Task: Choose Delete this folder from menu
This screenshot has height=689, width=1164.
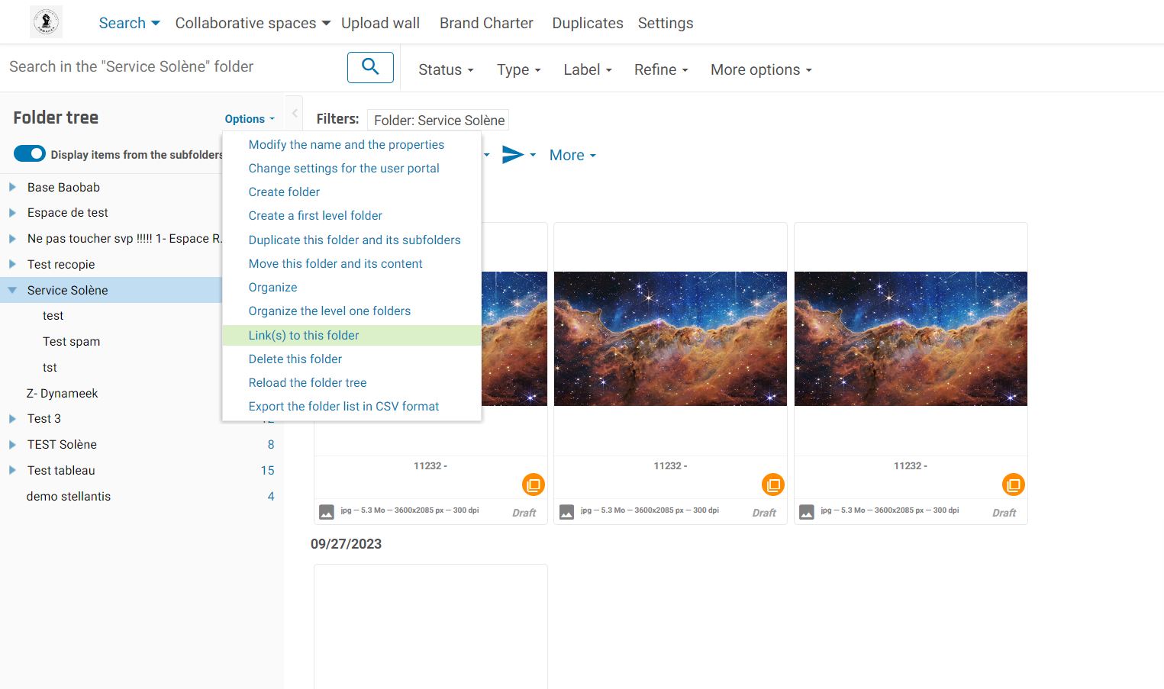Action: tap(295, 359)
